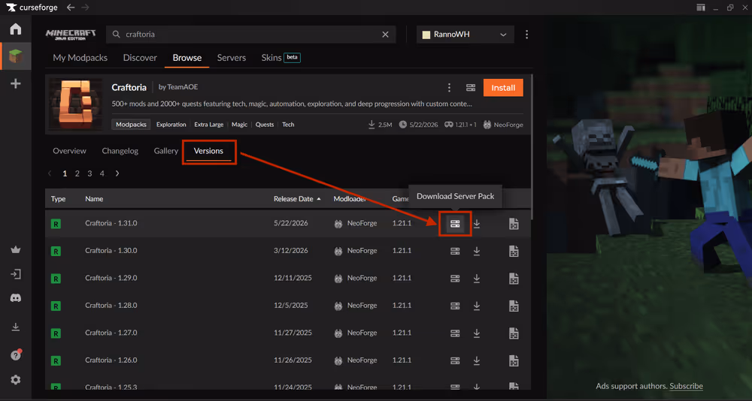Open the help question mark icon
The width and height of the screenshot is (752, 401).
15,355
